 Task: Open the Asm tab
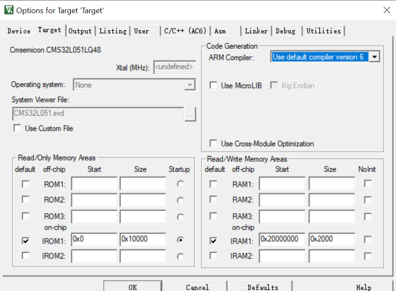pos(226,31)
